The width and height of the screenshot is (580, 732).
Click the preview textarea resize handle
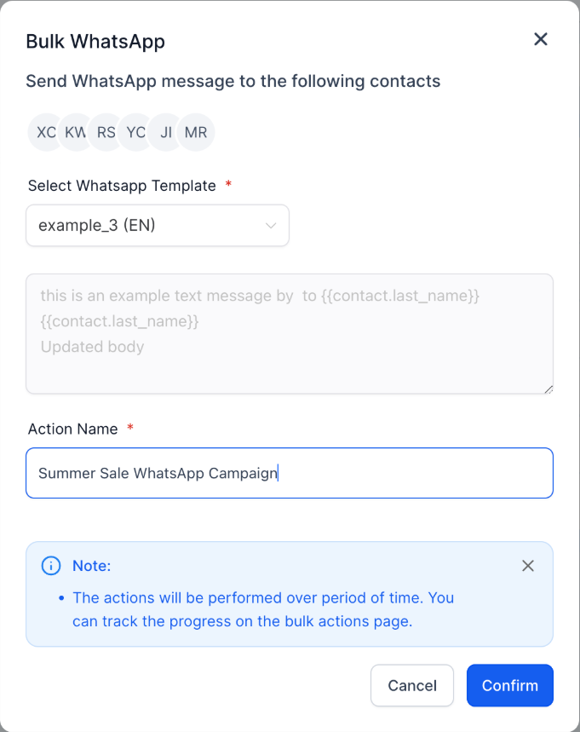[548, 389]
